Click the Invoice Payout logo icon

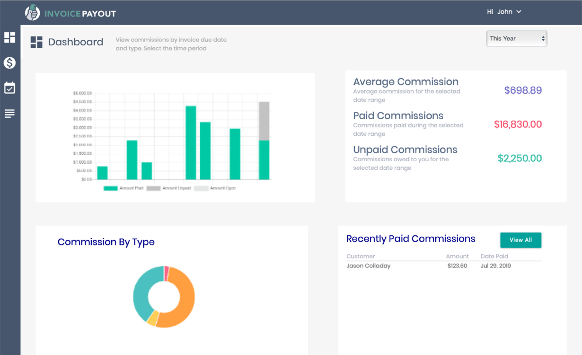tap(32, 12)
